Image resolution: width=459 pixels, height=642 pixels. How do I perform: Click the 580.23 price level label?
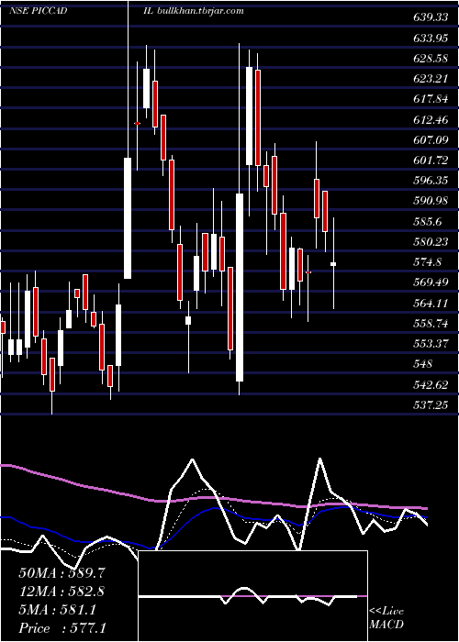[x=431, y=241]
